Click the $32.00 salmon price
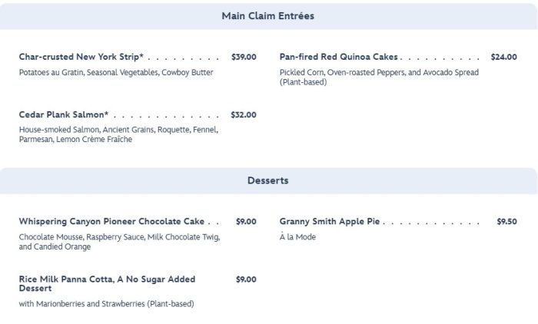Screen dimensions: 538x324 click(244, 114)
